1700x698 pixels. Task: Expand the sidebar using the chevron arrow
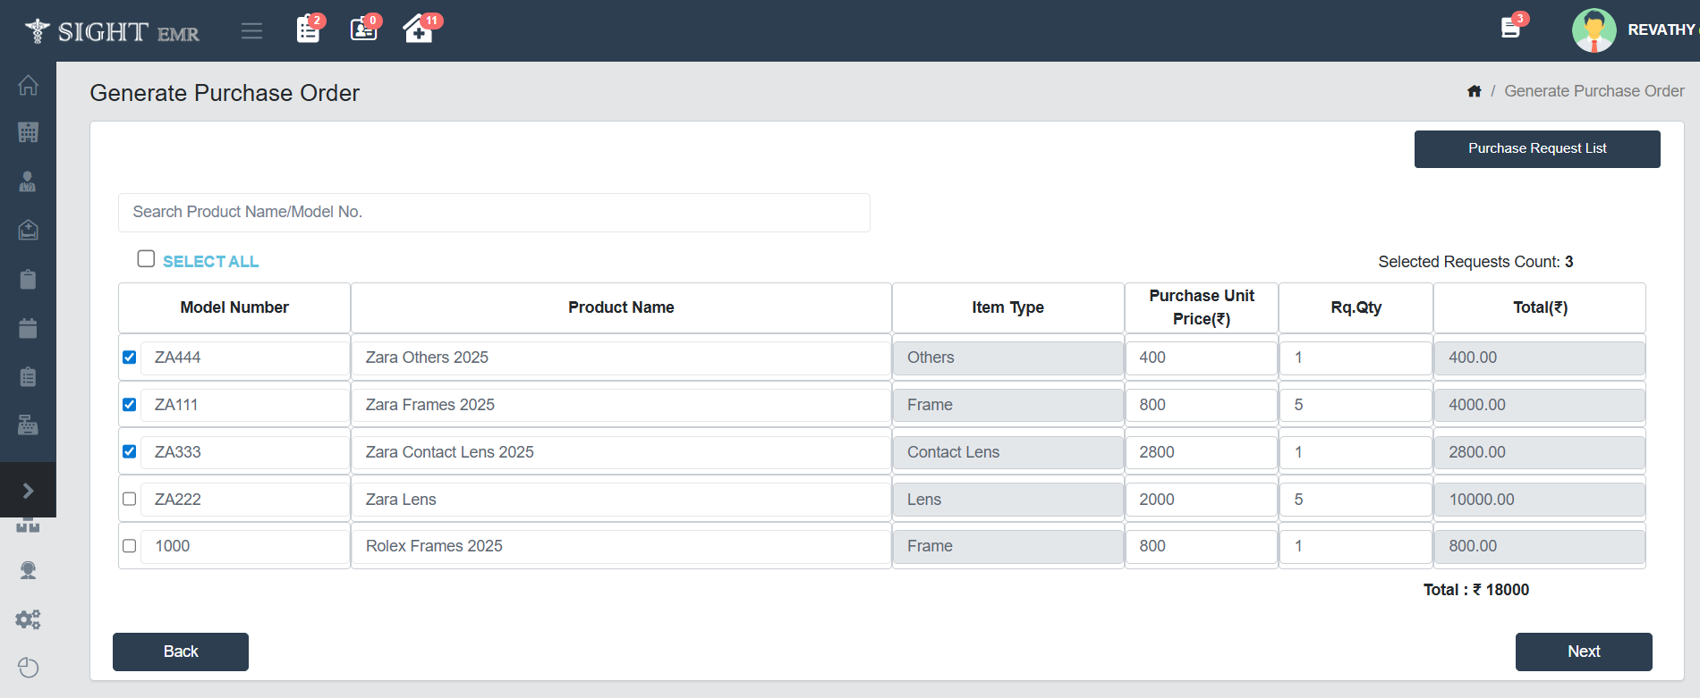[x=28, y=491]
